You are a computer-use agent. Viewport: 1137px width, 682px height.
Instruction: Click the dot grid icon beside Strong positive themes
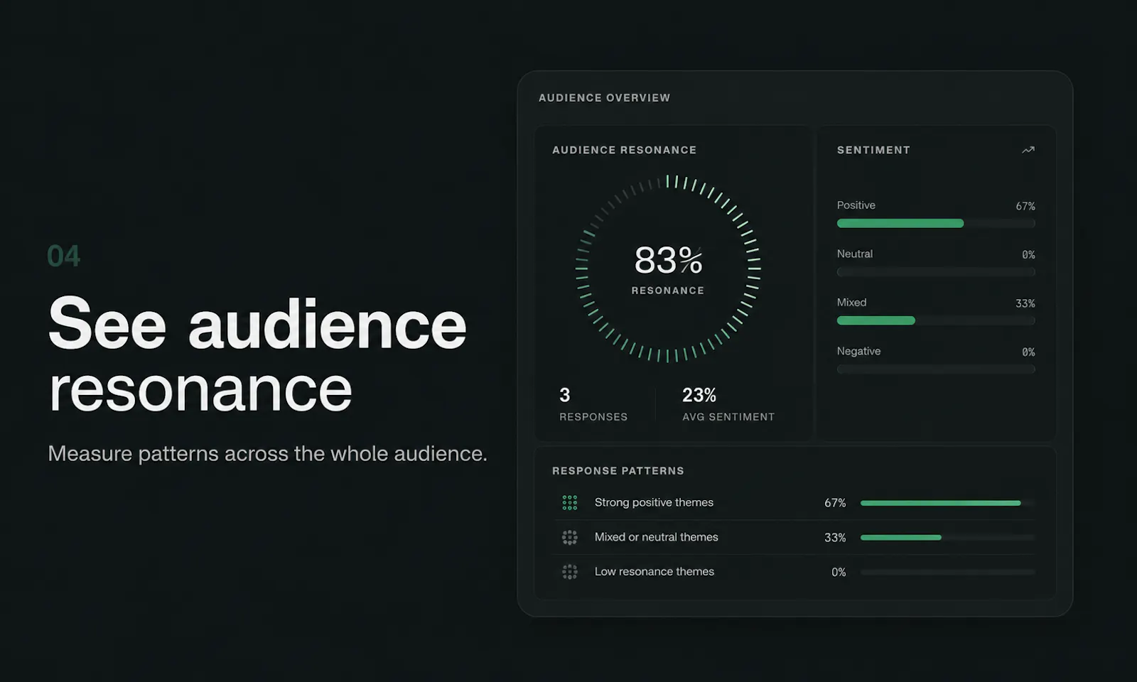[570, 503]
